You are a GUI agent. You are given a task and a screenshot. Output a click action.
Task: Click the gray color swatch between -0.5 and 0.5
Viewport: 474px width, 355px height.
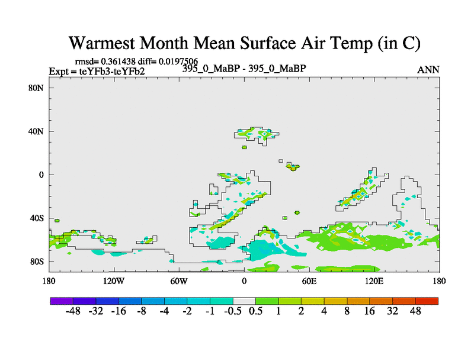pyautogui.click(x=244, y=301)
